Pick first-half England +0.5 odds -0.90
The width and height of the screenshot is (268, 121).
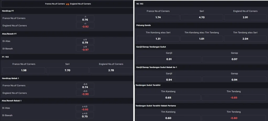coord(85,93)
